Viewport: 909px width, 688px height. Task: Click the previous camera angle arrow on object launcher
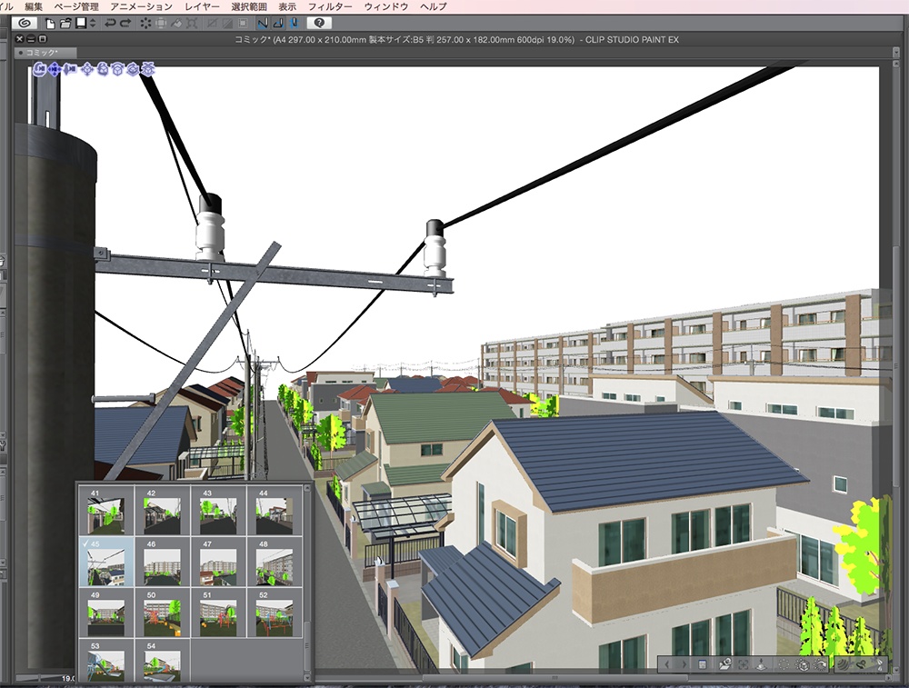667,664
